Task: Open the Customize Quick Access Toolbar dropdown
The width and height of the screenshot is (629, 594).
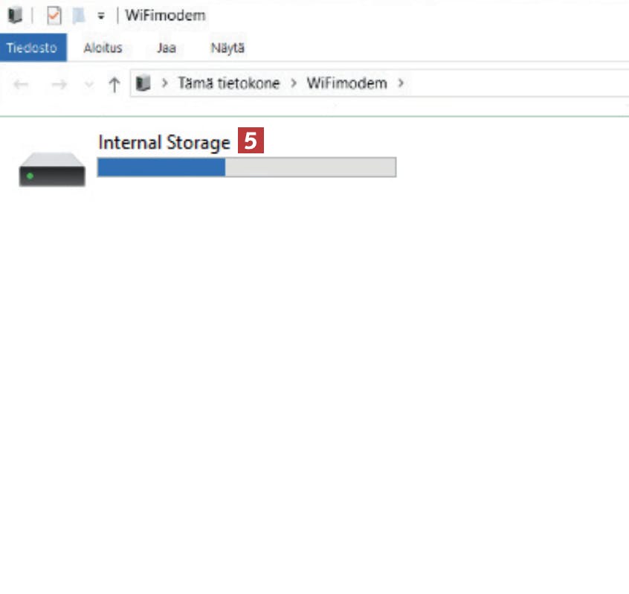Action: click(x=100, y=16)
